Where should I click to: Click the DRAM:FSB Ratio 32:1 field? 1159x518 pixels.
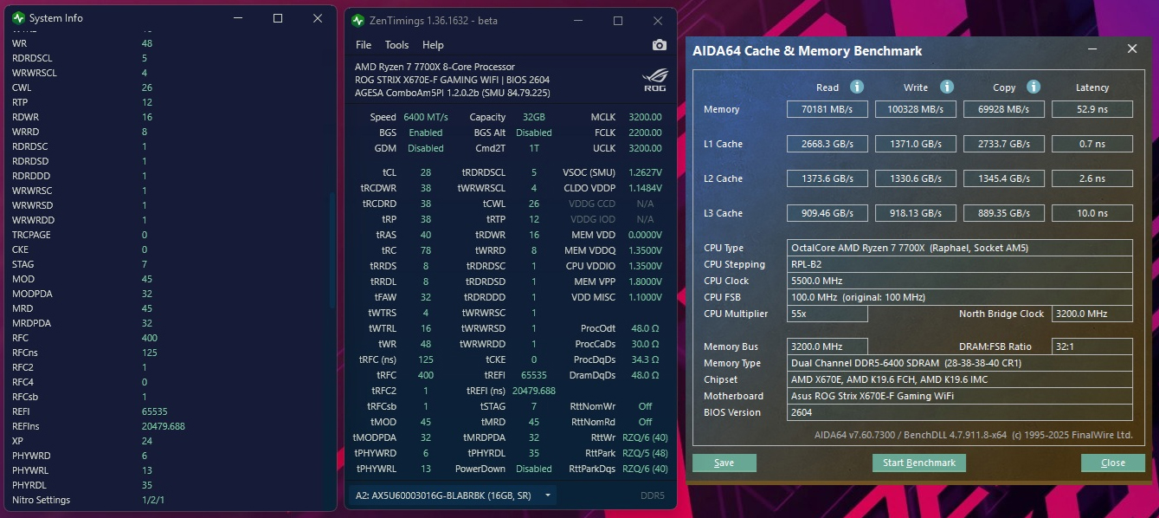(1092, 346)
